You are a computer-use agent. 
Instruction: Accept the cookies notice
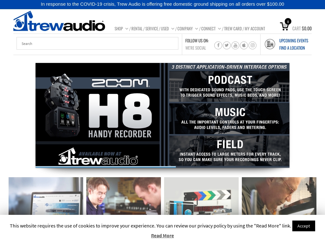303,226
